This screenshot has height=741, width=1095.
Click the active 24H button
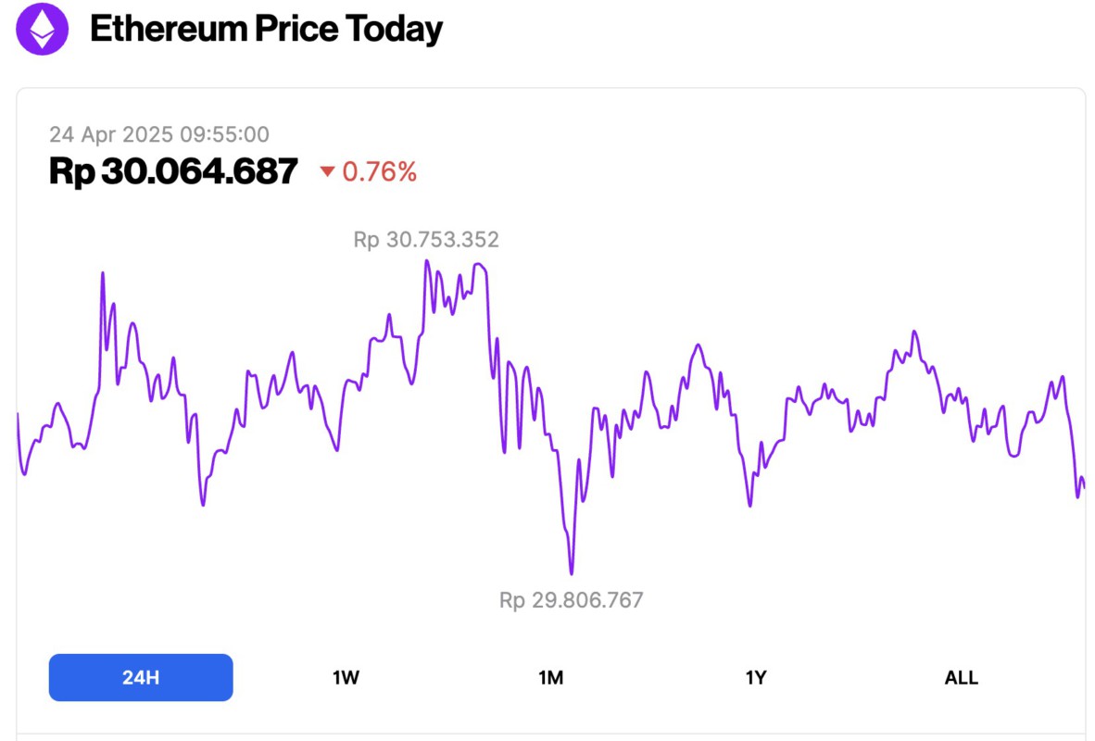coord(140,677)
